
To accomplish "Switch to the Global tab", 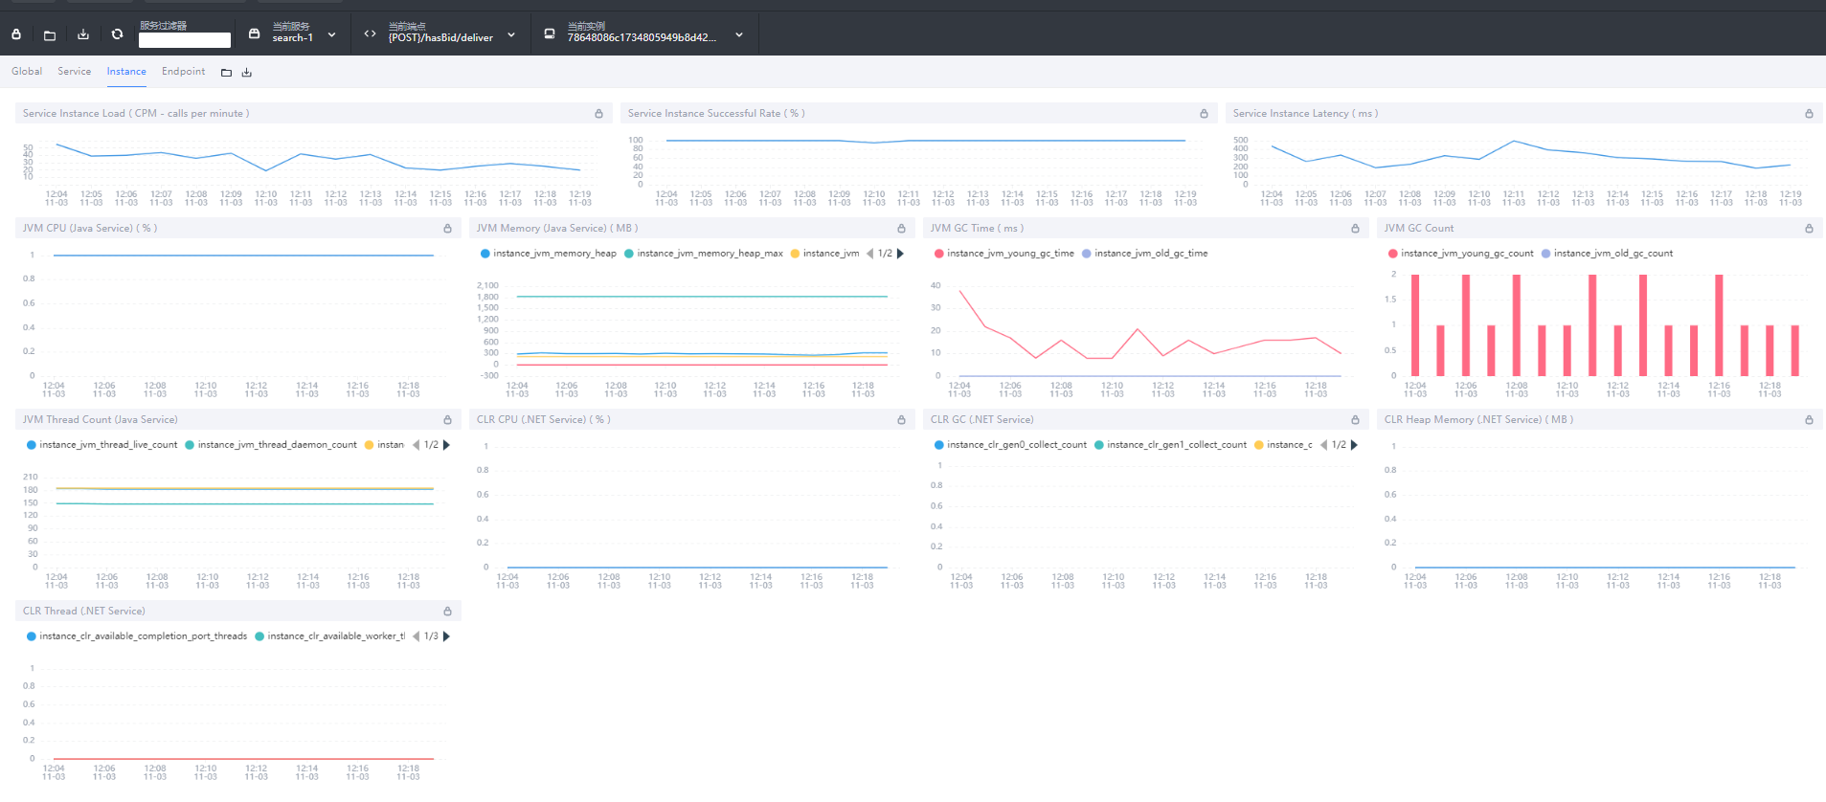I will click(27, 72).
